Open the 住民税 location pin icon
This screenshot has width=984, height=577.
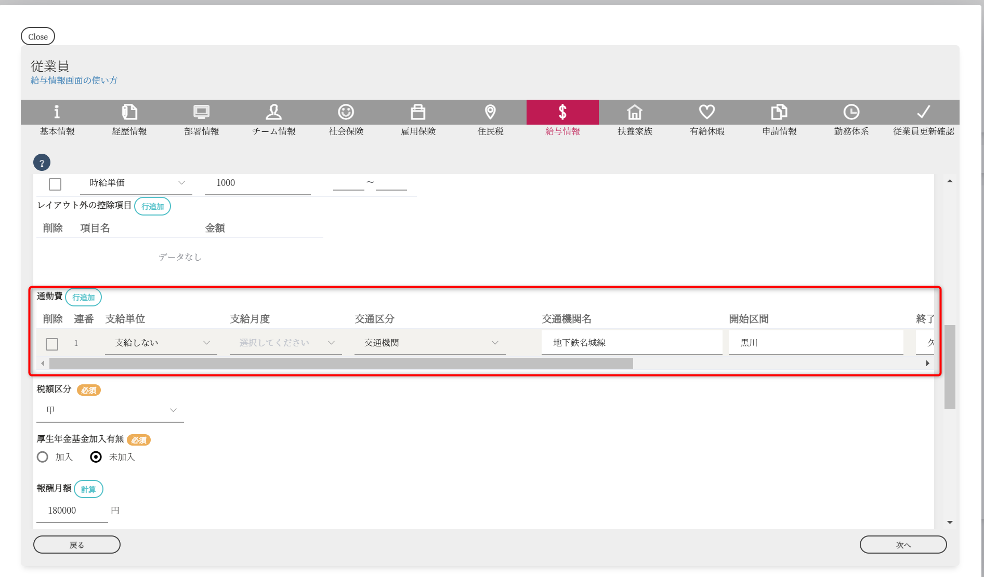pyautogui.click(x=490, y=112)
